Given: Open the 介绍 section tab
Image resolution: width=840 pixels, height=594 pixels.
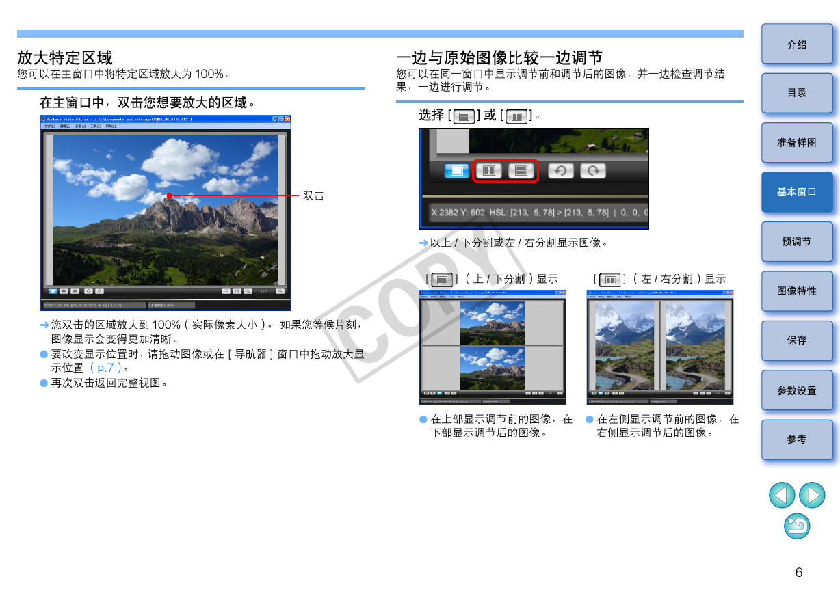Looking at the screenshot, I should 797,44.
